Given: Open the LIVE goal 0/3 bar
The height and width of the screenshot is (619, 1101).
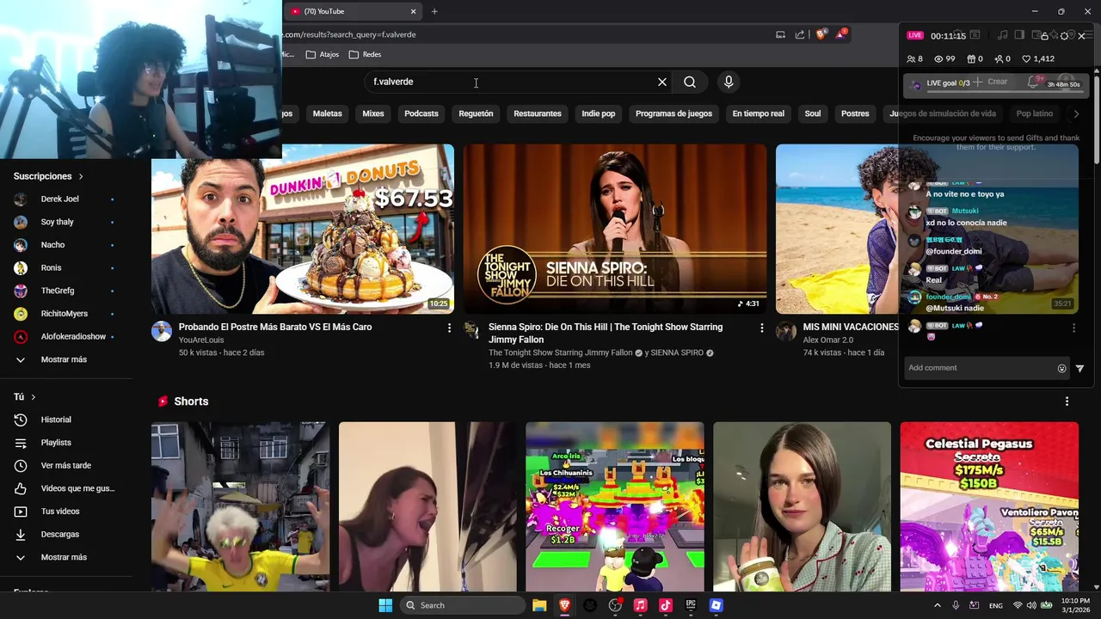Looking at the screenshot, I should click(x=996, y=84).
